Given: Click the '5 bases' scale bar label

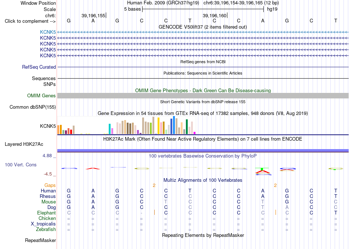Looking at the screenshot, I should click(x=132, y=9).
